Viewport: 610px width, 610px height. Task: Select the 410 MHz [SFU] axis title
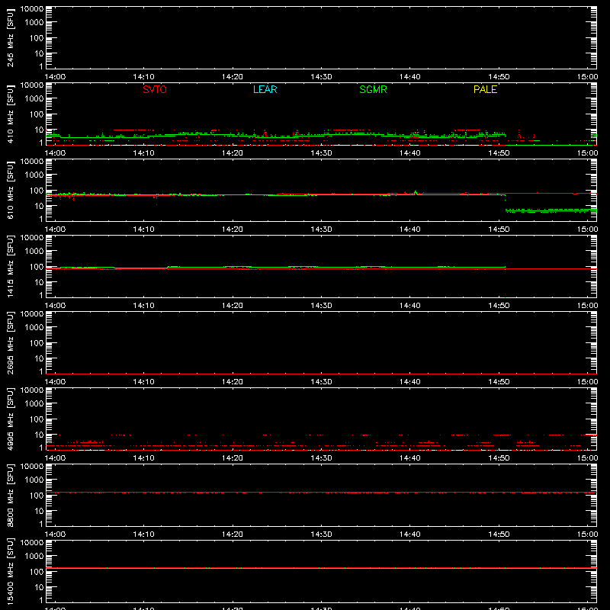click(10, 114)
